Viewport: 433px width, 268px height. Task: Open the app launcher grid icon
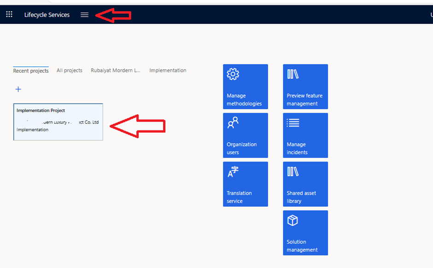[9, 14]
